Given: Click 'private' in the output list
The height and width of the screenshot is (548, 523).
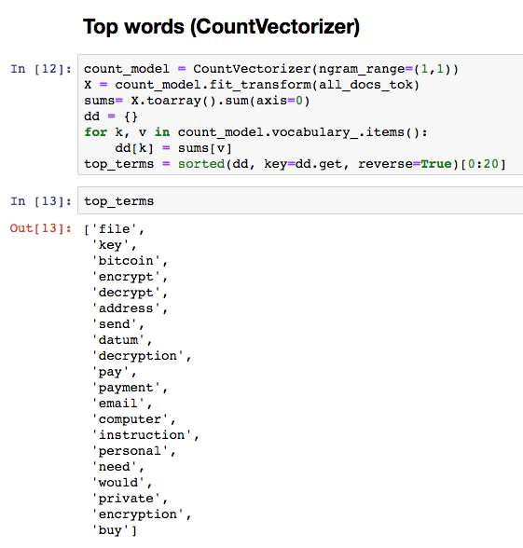Looking at the screenshot, I should click(x=126, y=499).
